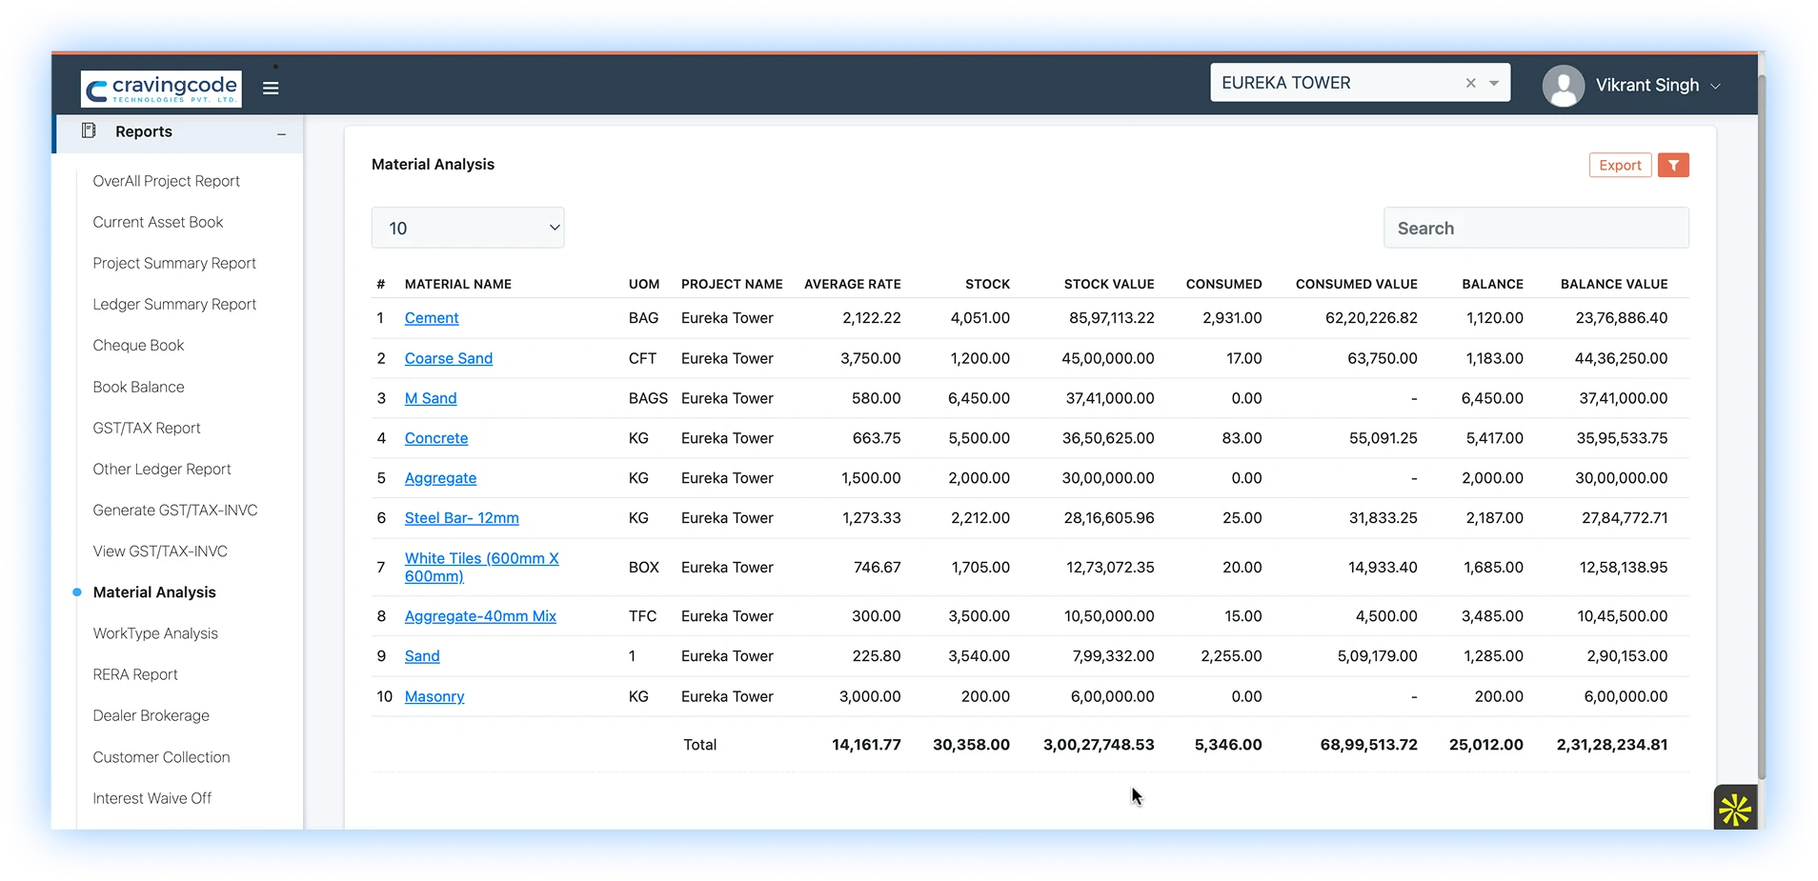The width and height of the screenshot is (1818, 881).
Task: Click the STOCK VALUE column header
Action: pos(1109,284)
